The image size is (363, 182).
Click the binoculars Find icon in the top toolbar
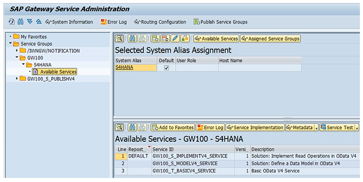click(20, 22)
